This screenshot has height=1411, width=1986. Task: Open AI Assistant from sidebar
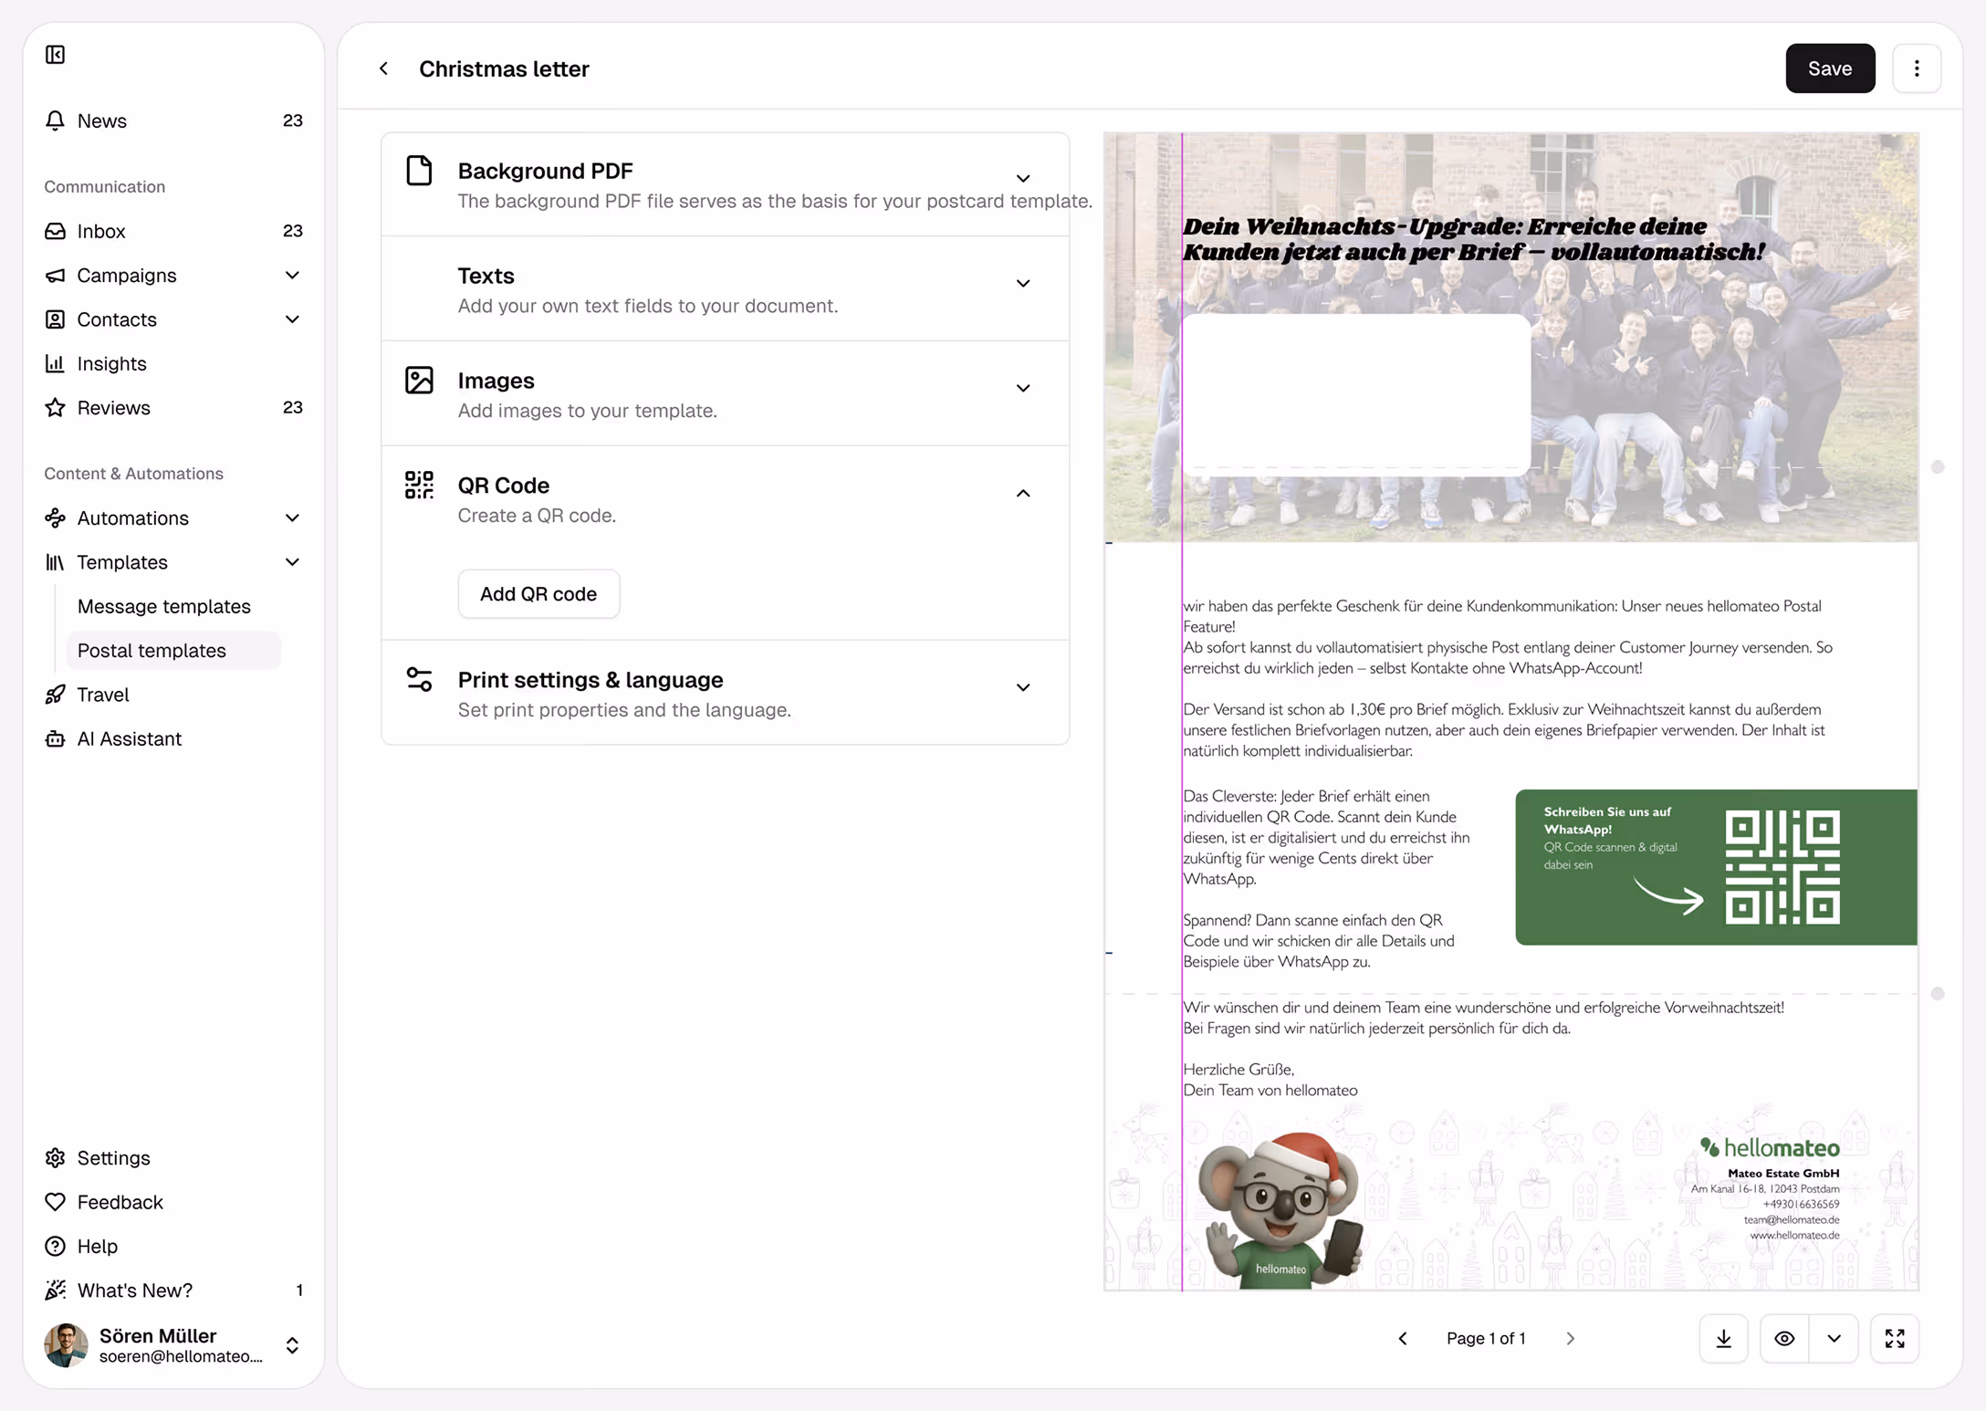click(x=129, y=738)
